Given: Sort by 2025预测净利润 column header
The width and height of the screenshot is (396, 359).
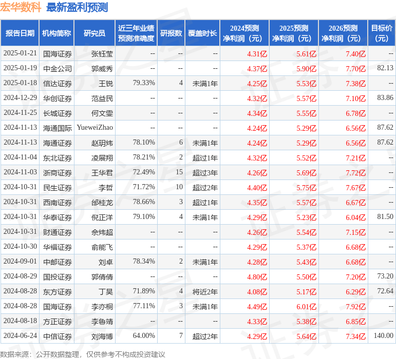Looking at the screenshot, I should (294, 33).
